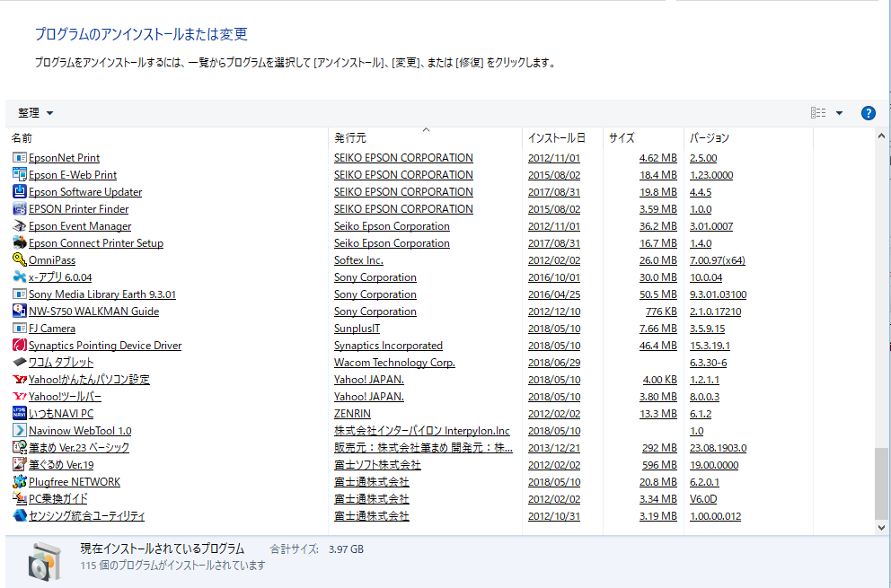Click the OmniPass key icon
This screenshot has height=588, width=891.
(x=20, y=260)
